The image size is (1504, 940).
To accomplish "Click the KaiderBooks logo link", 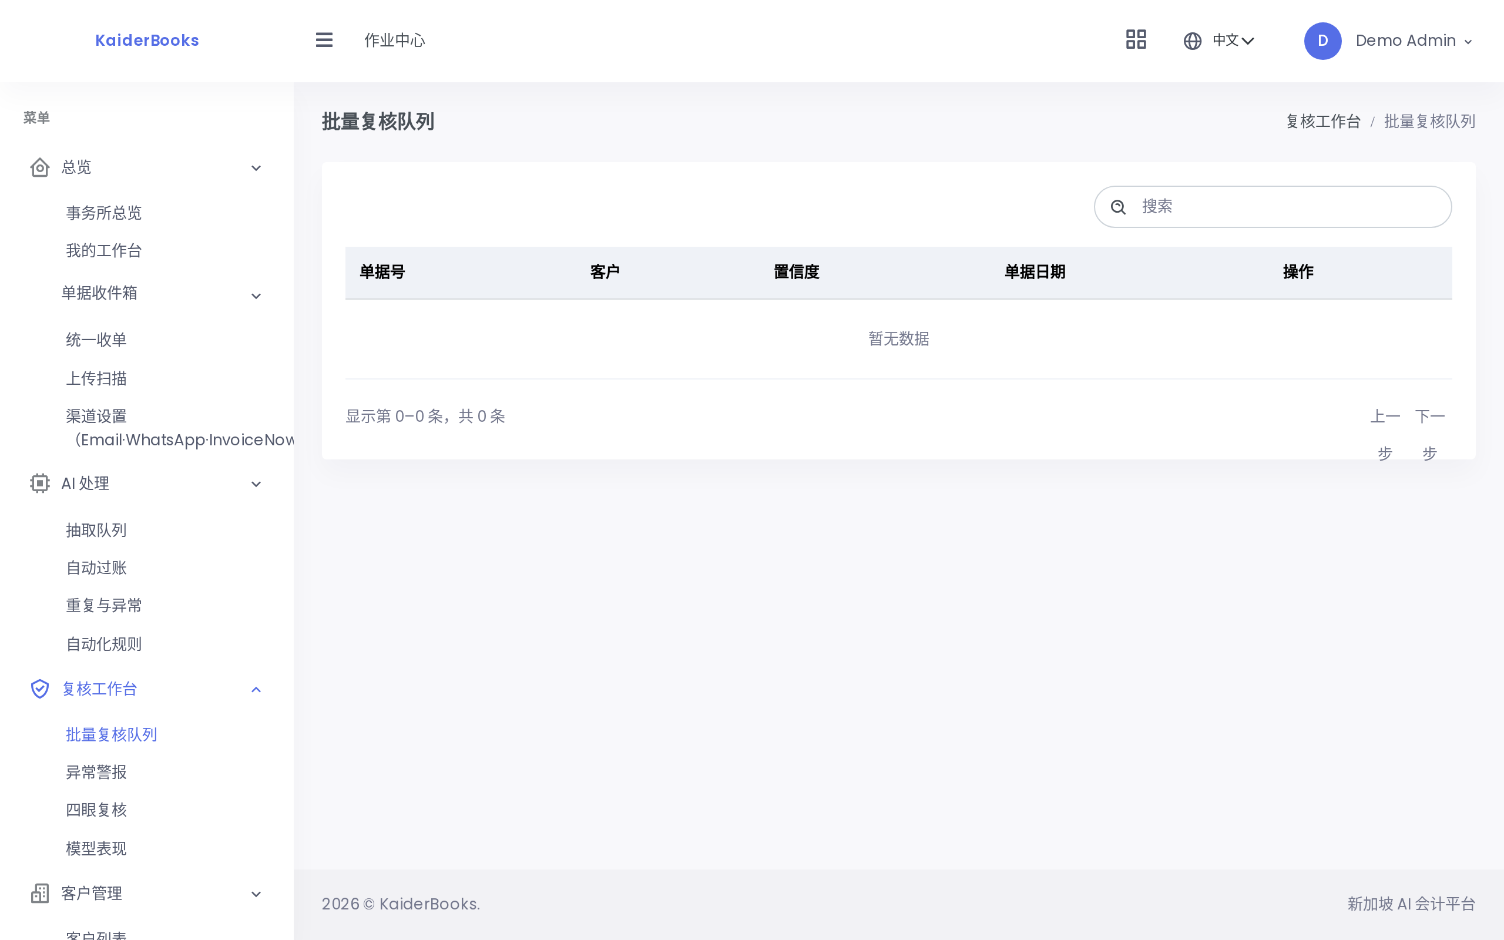I will coord(147,41).
